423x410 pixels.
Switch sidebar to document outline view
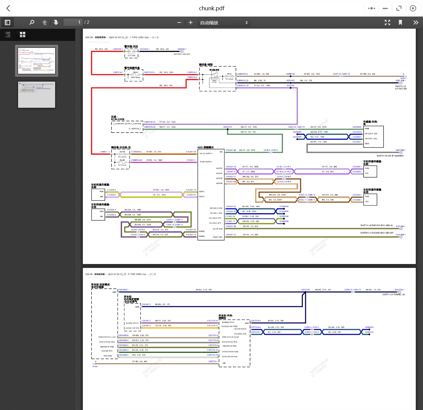(x=8, y=35)
